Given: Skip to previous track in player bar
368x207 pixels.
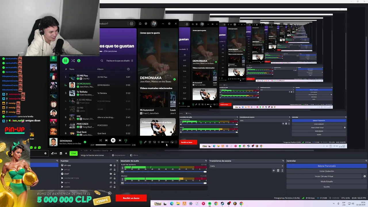Looking at the screenshot, I should click(106, 140).
